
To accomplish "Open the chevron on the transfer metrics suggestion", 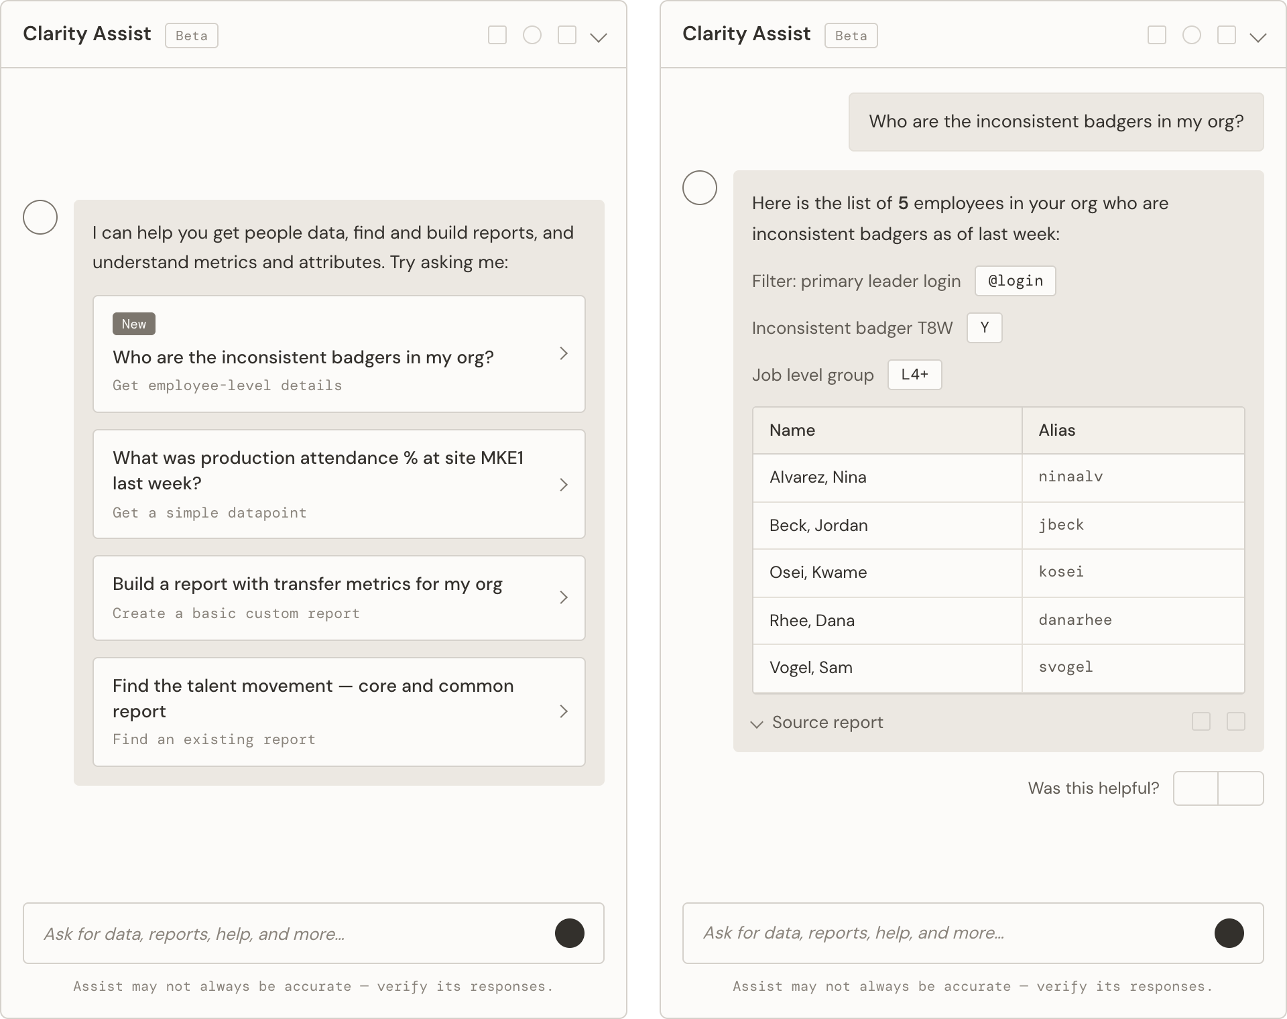I will (564, 597).
